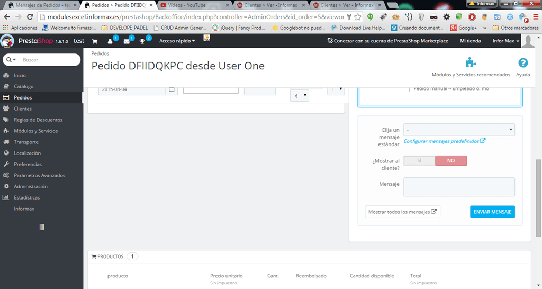Open messages envelope notification icon

[x=127, y=41]
